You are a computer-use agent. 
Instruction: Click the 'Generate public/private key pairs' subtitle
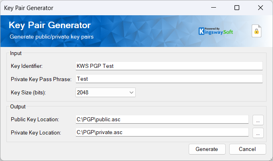coord(51,37)
